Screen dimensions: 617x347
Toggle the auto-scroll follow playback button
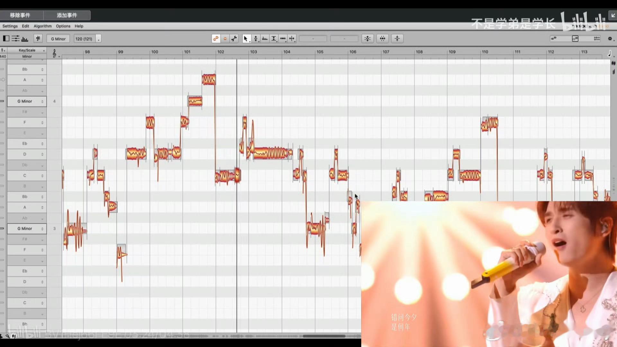[x=38, y=39]
